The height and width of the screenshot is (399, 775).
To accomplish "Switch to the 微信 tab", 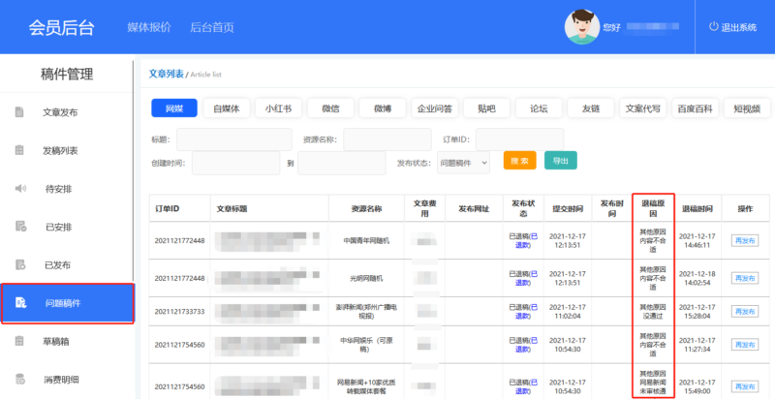I will click(x=330, y=108).
